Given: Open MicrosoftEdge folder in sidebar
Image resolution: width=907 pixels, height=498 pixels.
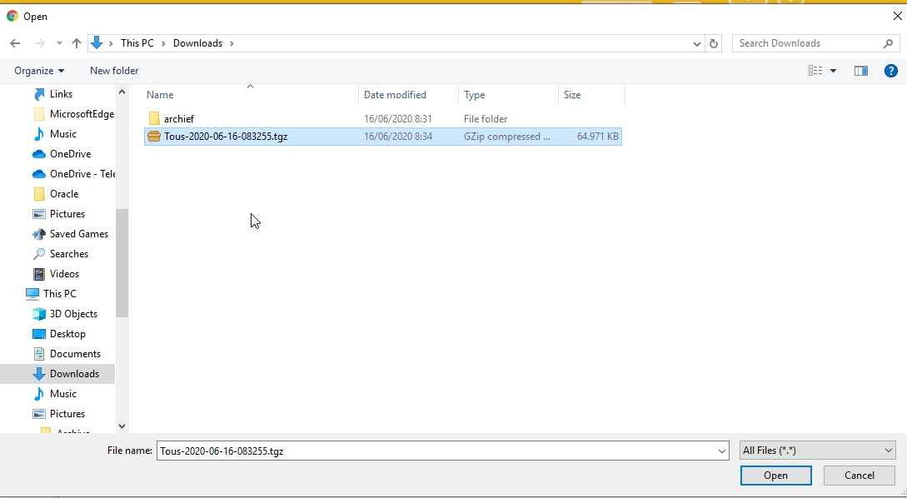Looking at the screenshot, I should (82, 114).
